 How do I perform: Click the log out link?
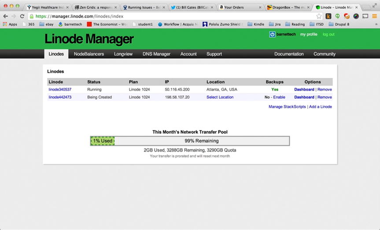pyautogui.click(x=328, y=34)
